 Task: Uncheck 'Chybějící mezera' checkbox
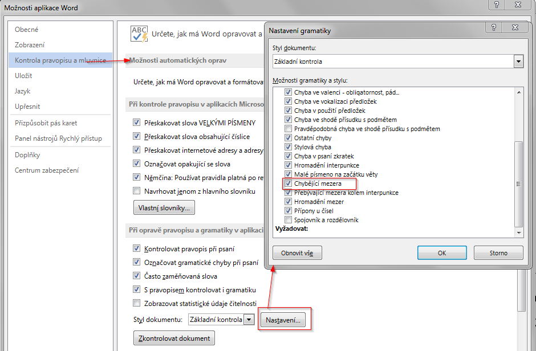(x=288, y=183)
